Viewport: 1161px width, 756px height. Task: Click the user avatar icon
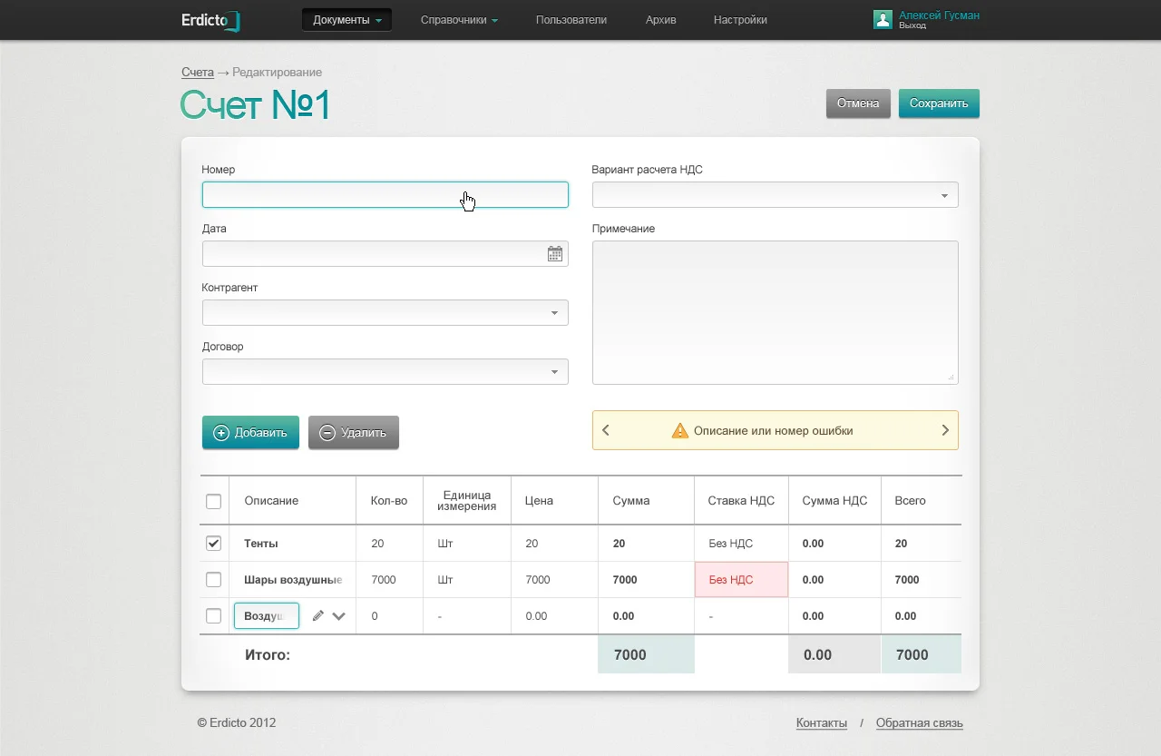[883, 20]
